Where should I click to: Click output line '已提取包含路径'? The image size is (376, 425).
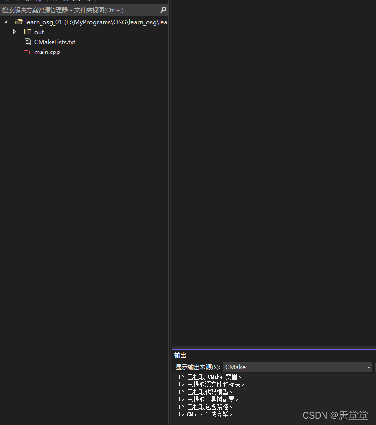(205, 407)
